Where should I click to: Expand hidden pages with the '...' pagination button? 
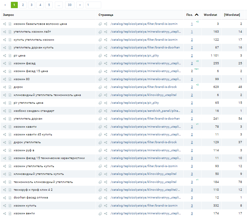click(x=59, y=5)
